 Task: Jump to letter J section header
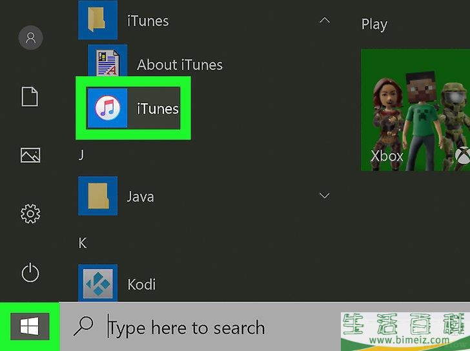coord(81,155)
